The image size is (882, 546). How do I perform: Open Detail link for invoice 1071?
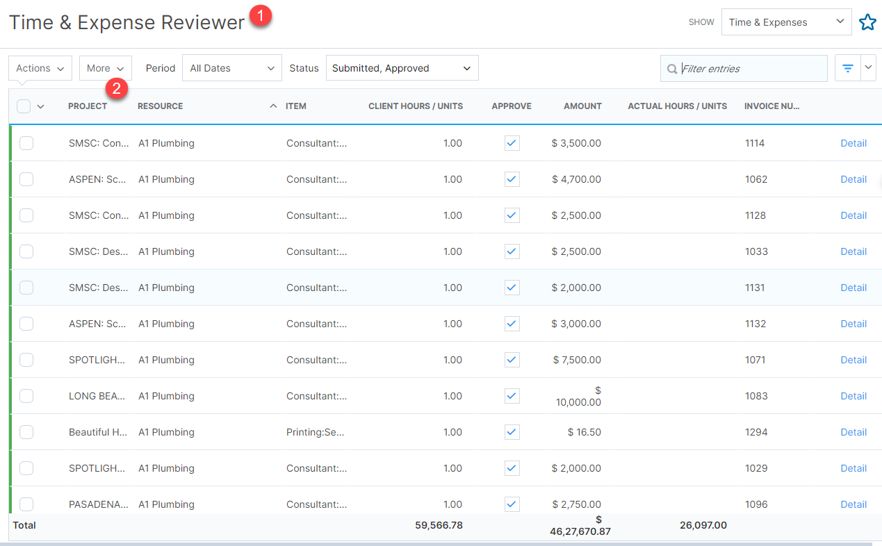[x=854, y=360]
